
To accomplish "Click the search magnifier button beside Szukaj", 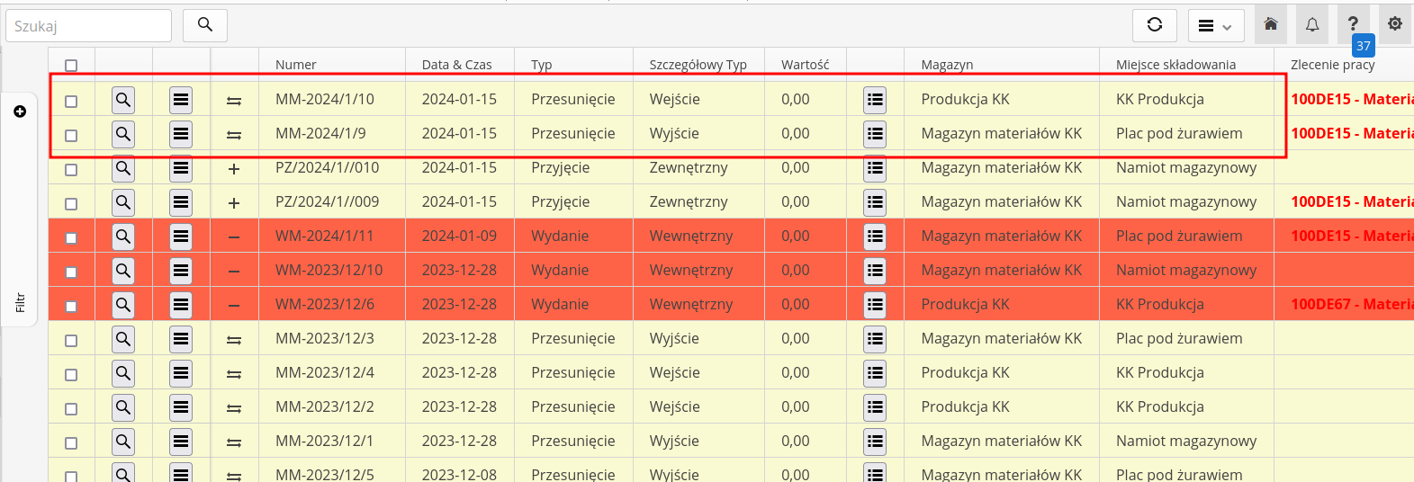I will click(x=205, y=25).
